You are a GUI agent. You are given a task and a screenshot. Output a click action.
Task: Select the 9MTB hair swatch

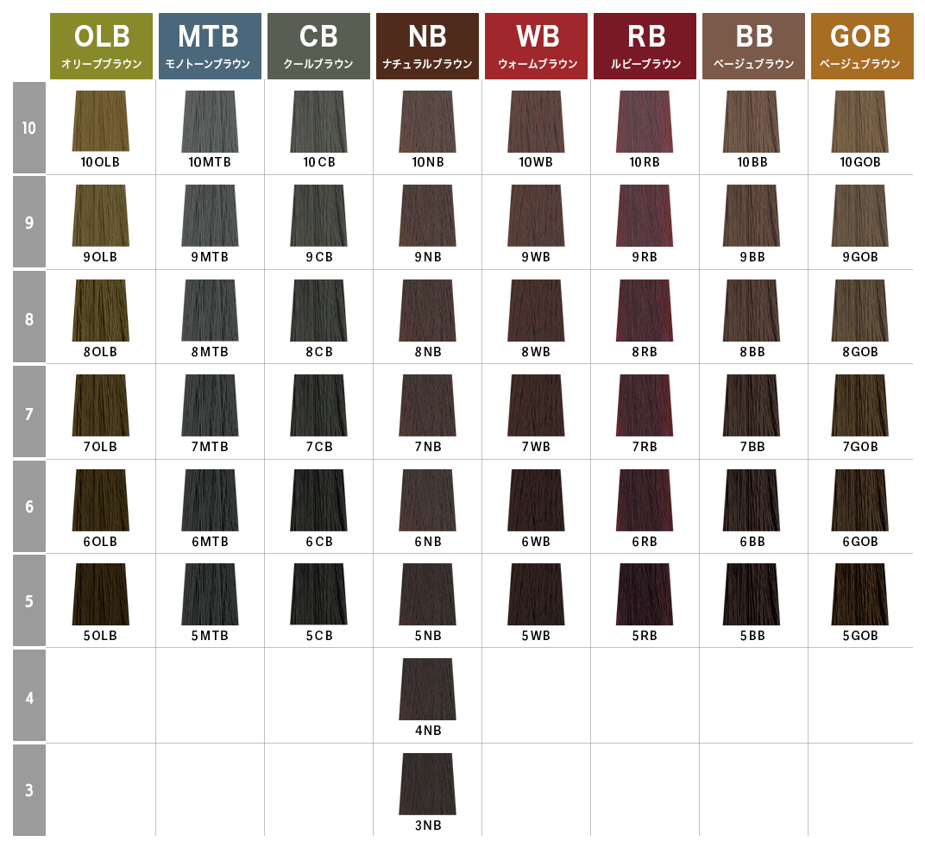tap(210, 216)
